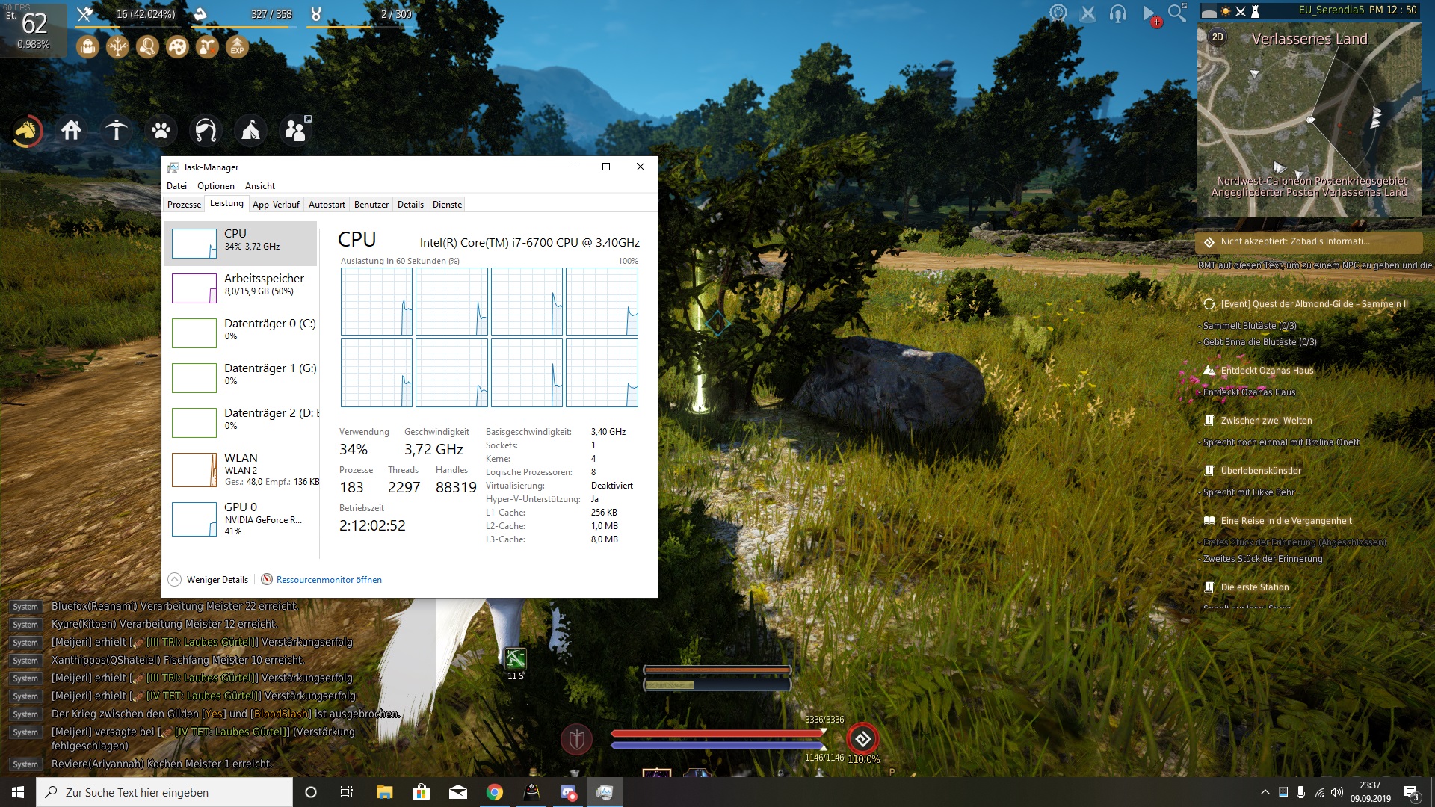Screen dimensions: 1435x807
Task: Open the pet paw icon
Action: 161,131
